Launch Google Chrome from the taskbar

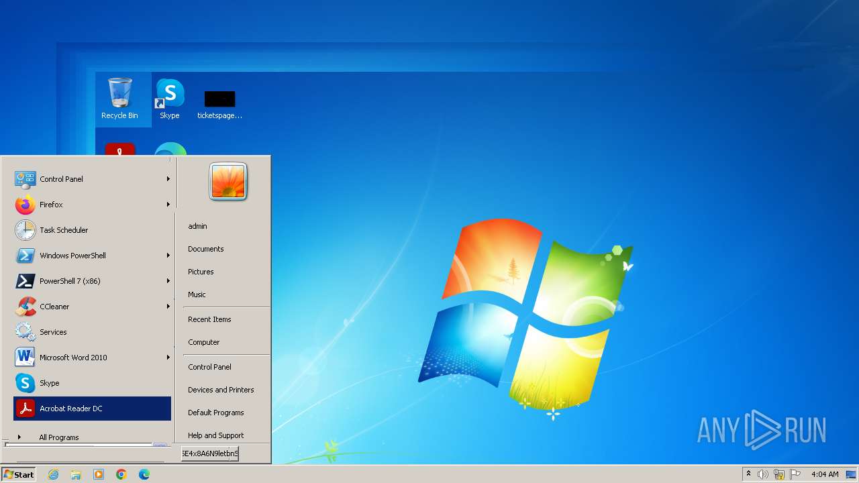coord(121,474)
